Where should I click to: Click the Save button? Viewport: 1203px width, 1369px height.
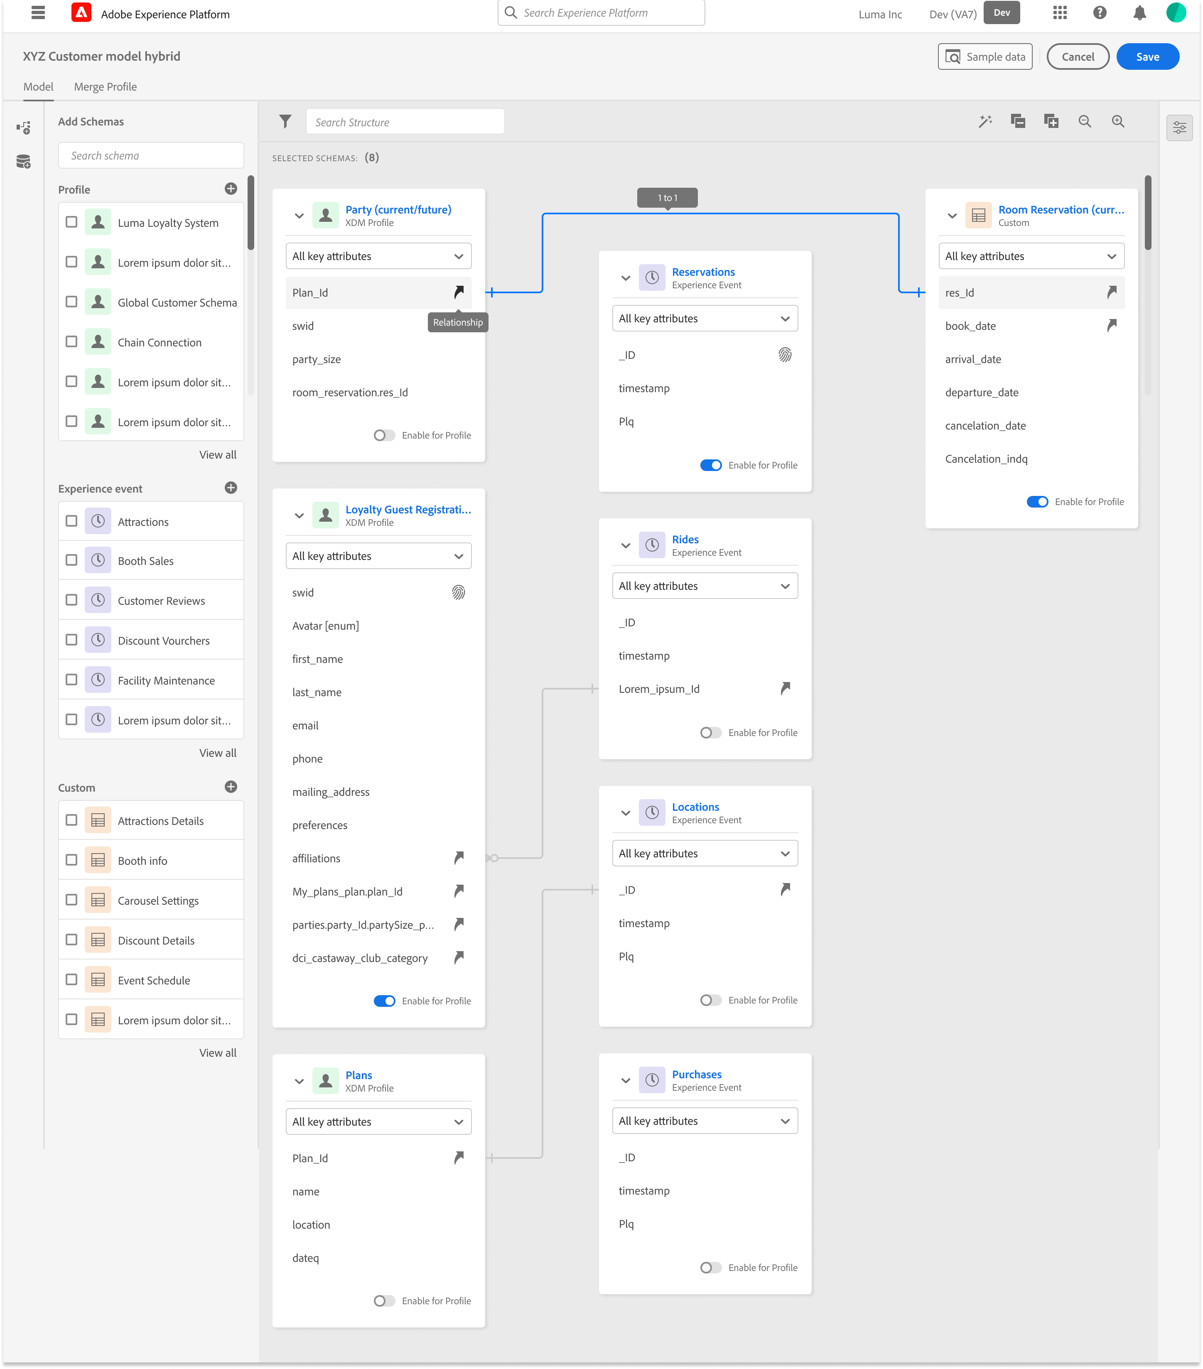pos(1147,57)
